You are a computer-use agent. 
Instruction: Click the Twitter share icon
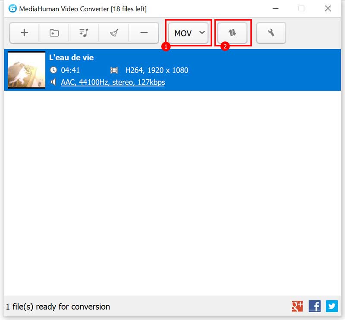click(x=332, y=306)
